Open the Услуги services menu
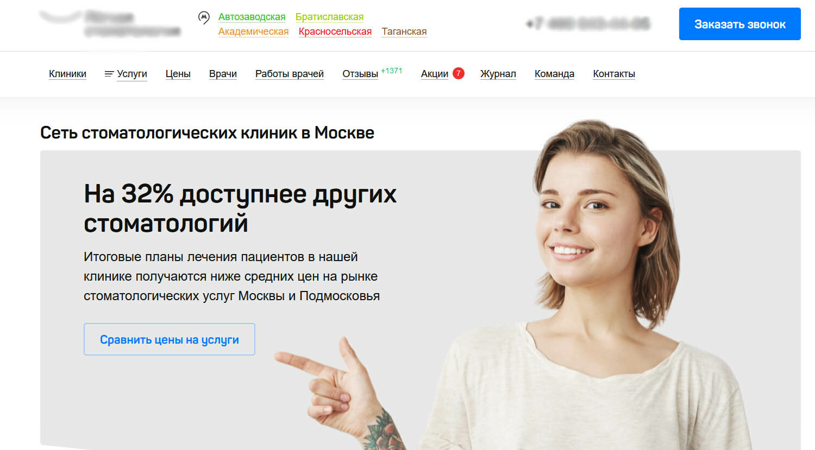 point(132,74)
